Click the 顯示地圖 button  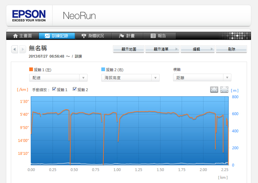(129, 49)
